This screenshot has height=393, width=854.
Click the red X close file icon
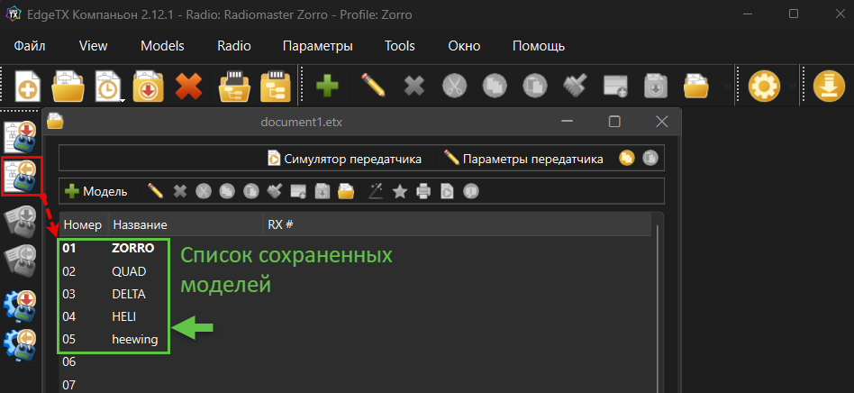[x=188, y=86]
